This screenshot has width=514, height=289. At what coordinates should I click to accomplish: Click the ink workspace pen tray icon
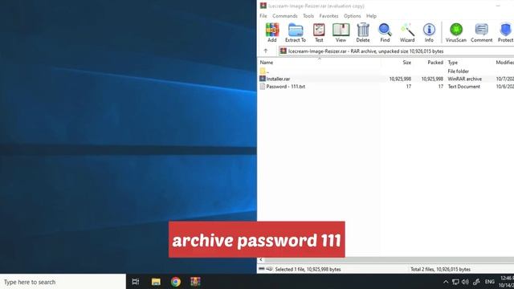[476, 282]
